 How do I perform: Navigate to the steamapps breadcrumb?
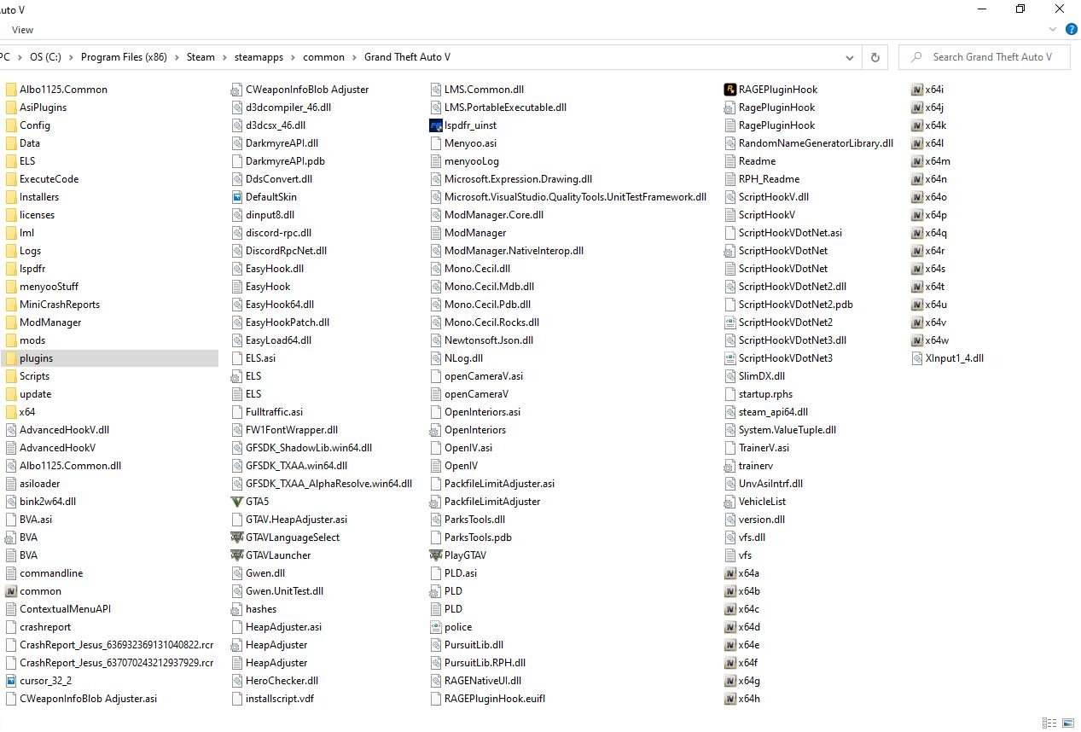[x=259, y=57]
